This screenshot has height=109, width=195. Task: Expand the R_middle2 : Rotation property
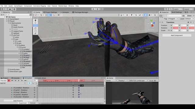[x=12, y=88]
